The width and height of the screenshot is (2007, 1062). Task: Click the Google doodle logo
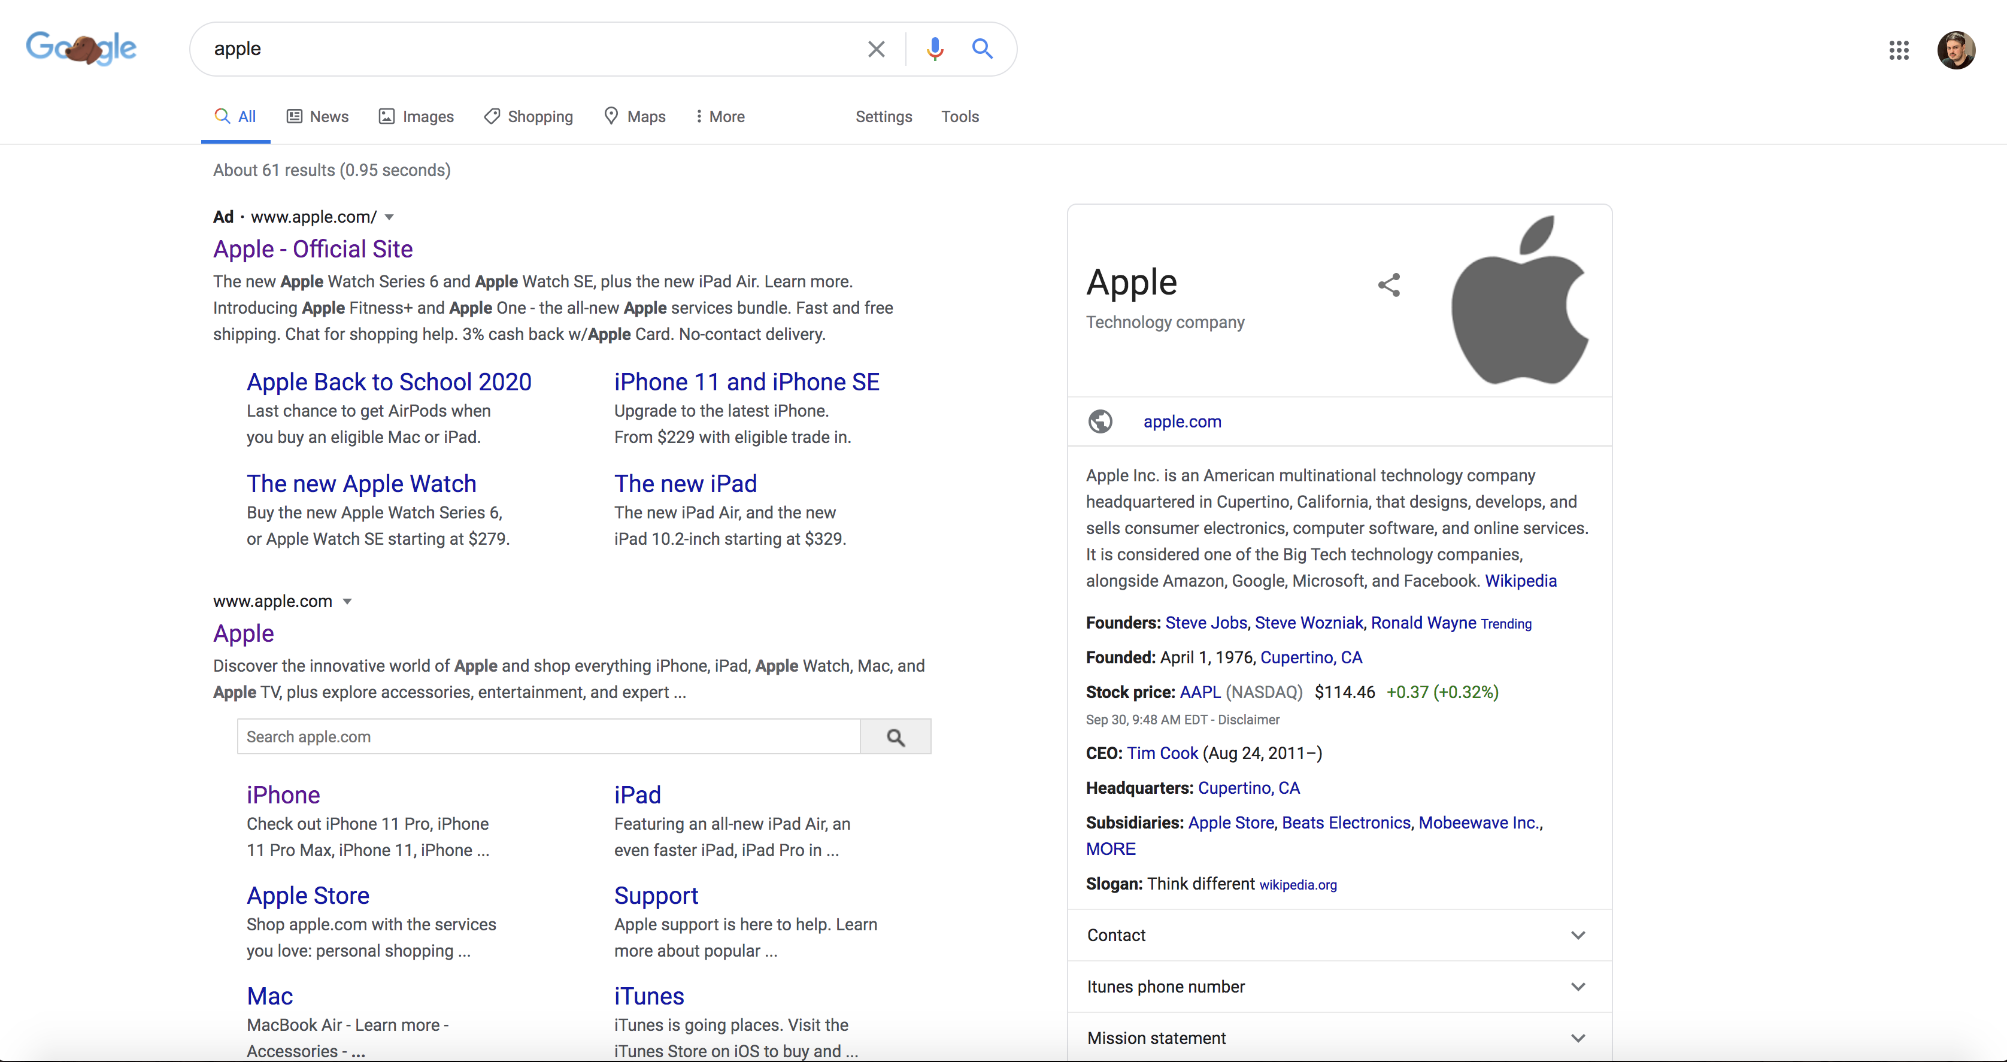tap(81, 48)
